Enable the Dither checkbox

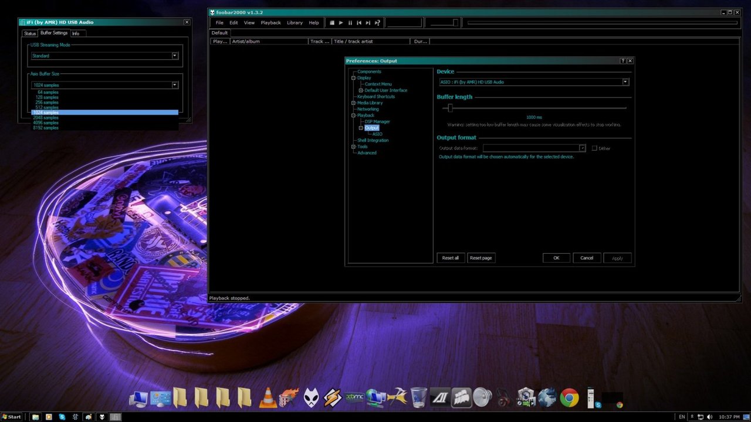(x=594, y=148)
